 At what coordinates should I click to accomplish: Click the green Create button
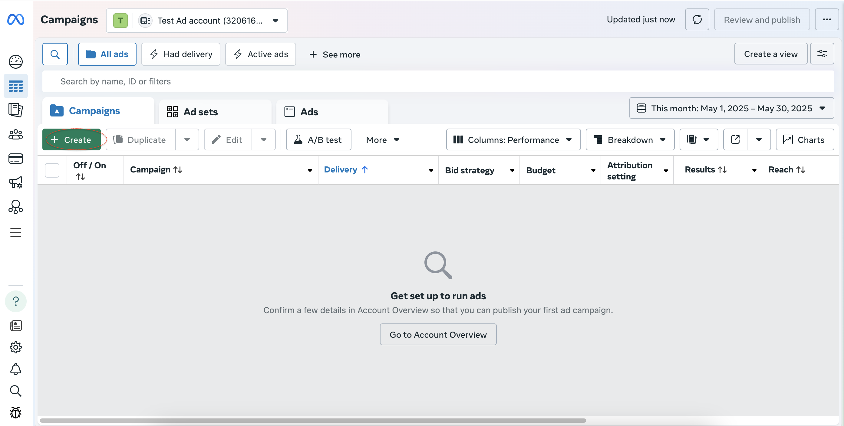coord(71,139)
